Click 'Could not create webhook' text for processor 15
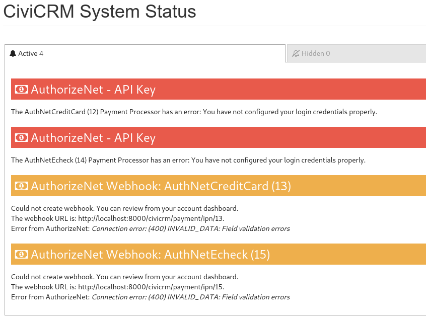 [x=53, y=277]
